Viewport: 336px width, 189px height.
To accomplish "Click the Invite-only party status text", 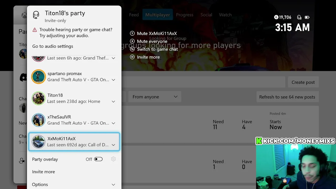I will click(55, 20).
